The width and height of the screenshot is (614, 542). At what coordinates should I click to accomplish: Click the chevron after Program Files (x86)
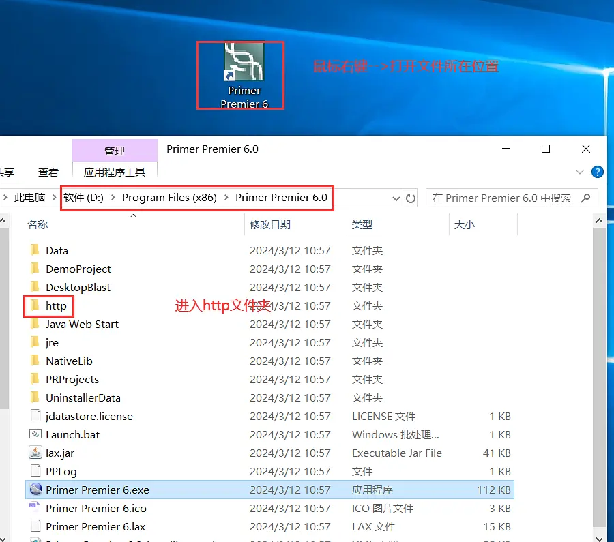(x=226, y=198)
